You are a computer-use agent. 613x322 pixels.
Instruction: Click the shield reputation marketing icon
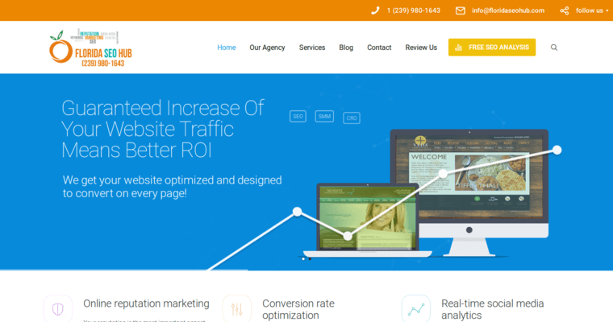(x=57, y=309)
